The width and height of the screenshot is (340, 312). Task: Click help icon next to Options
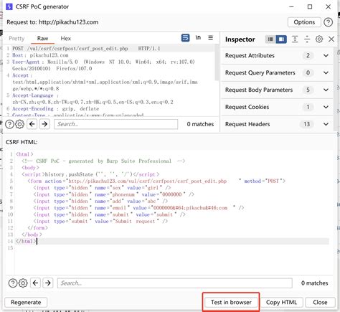coord(328,22)
